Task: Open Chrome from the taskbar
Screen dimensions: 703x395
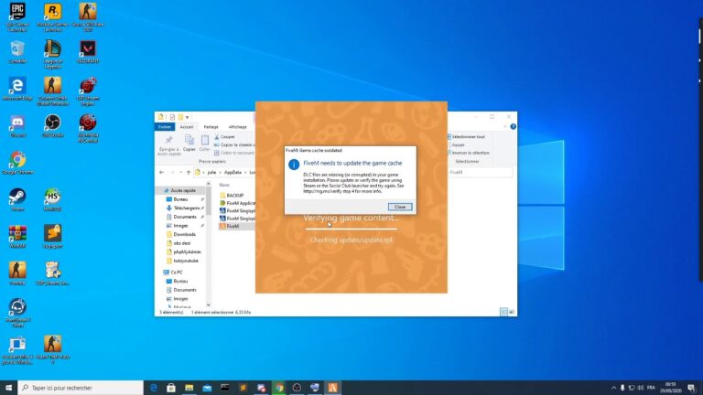Action: pos(279,388)
